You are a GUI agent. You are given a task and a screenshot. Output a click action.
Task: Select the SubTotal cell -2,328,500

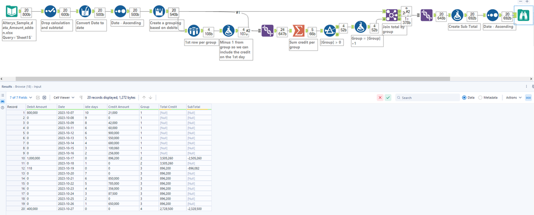point(198,209)
